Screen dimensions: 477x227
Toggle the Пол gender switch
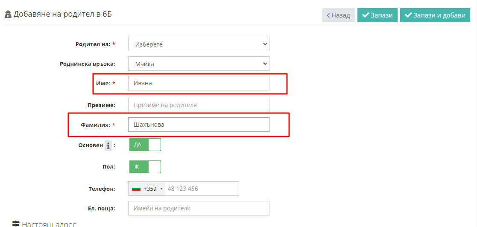click(x=145, y=166)
